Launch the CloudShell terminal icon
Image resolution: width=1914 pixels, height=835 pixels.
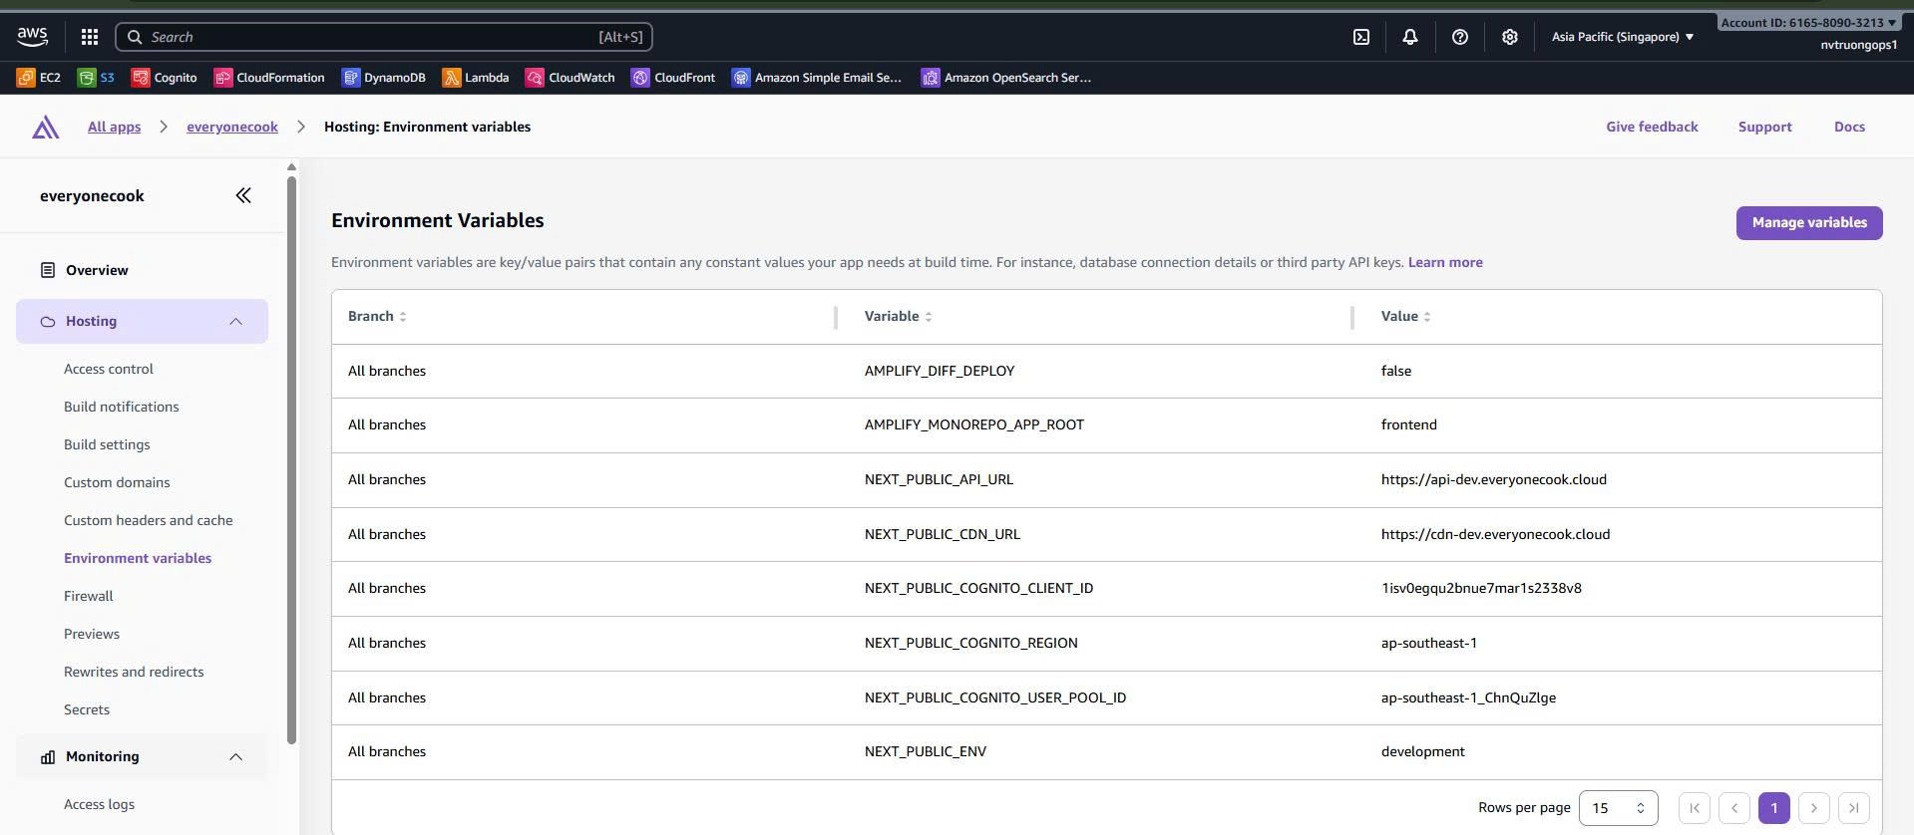1361,37
